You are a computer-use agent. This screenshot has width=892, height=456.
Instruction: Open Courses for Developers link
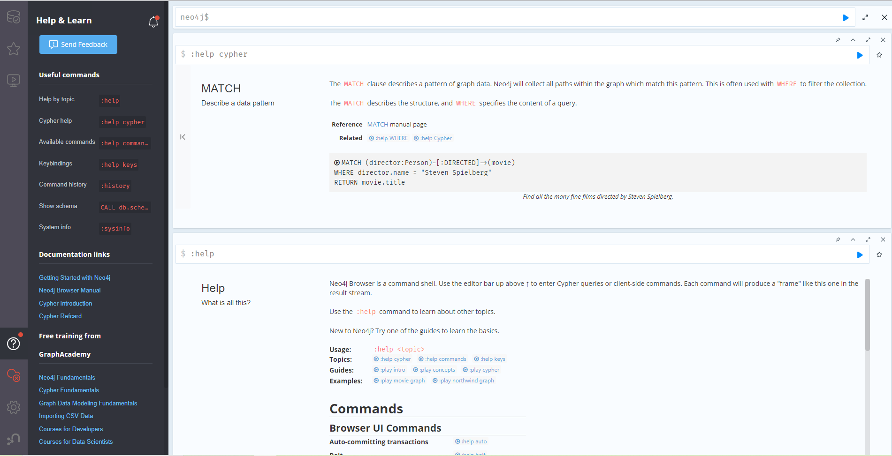(71, 429)
